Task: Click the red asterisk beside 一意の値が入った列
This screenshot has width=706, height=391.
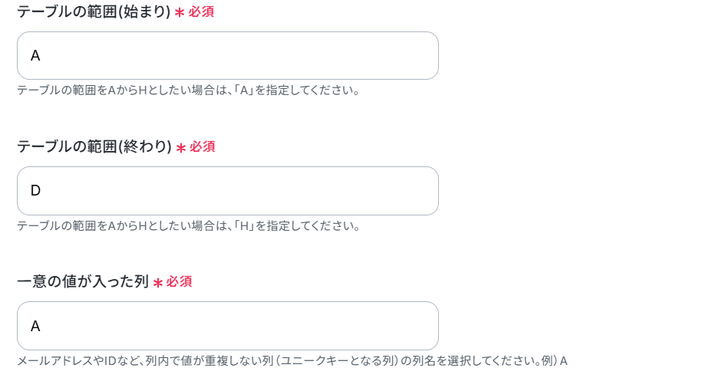Action: point(157,283)
